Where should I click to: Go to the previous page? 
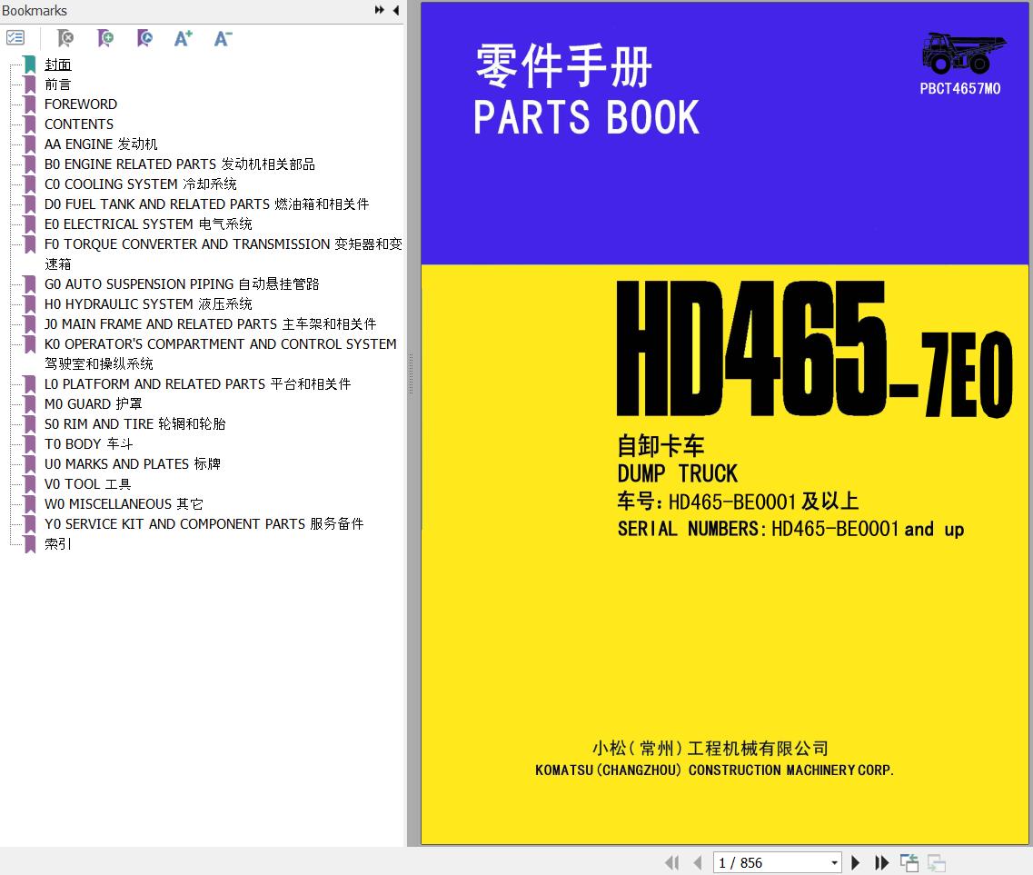pos(698,862)
